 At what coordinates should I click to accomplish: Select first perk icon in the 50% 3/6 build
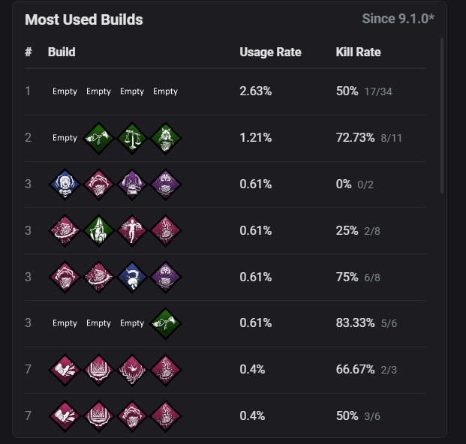pos(65,416)
